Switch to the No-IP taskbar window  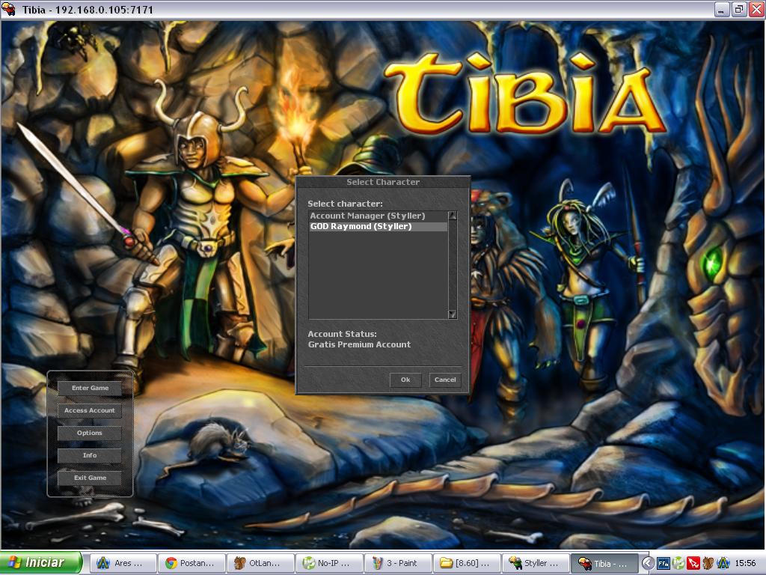[x=330, y=563]
